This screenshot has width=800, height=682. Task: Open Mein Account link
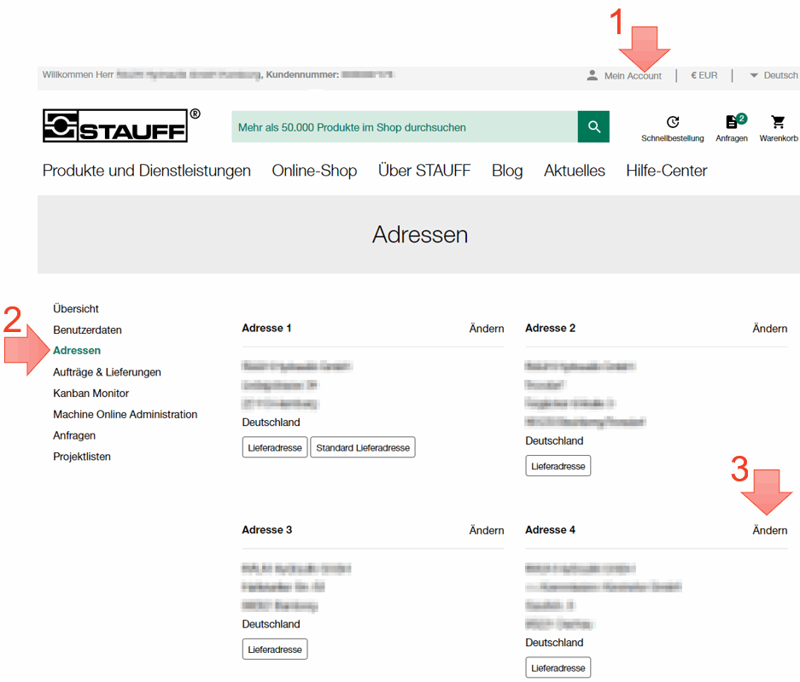tap(633, 76)
